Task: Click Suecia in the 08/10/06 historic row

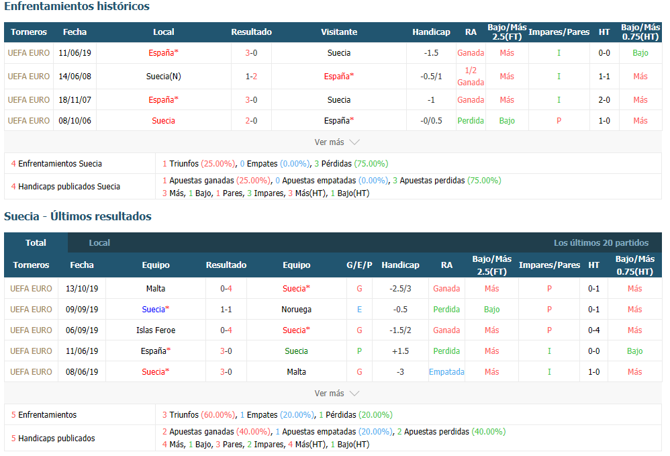Action: click(163, 121)
